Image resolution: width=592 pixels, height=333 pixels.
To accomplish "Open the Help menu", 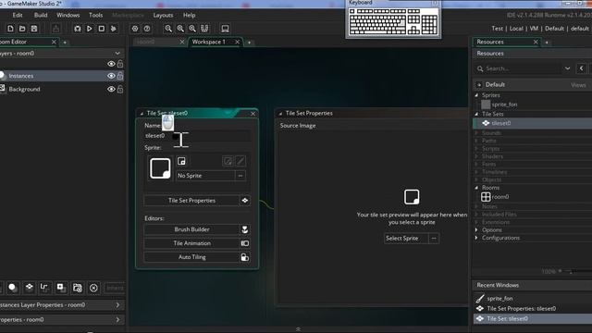I will coord(189,15).
